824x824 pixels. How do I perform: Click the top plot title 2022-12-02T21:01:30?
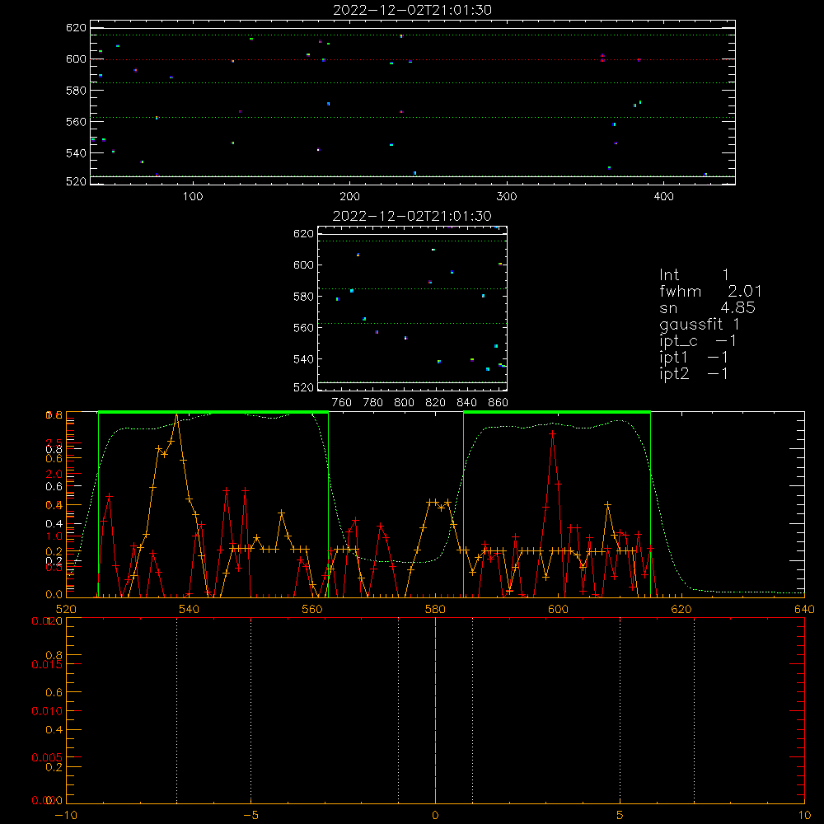412,10
